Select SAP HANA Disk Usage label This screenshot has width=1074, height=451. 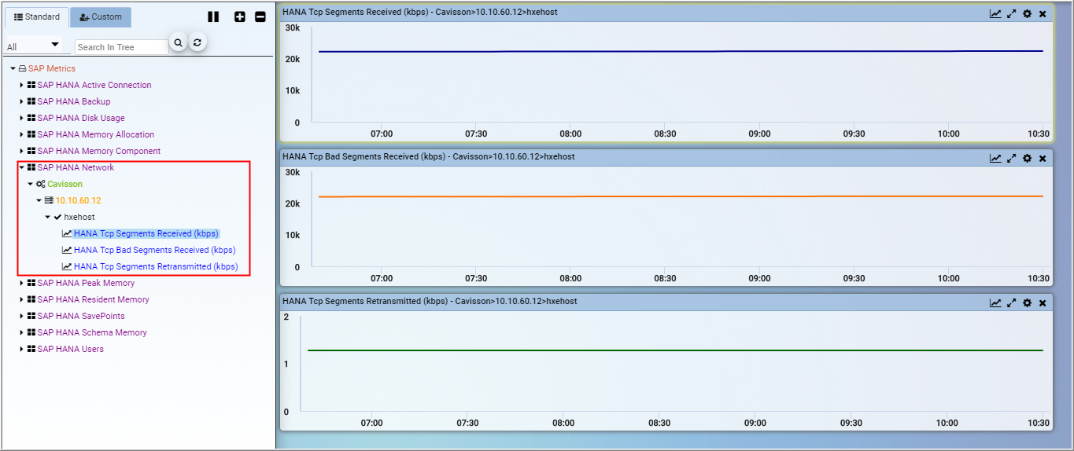coord(81,118)
